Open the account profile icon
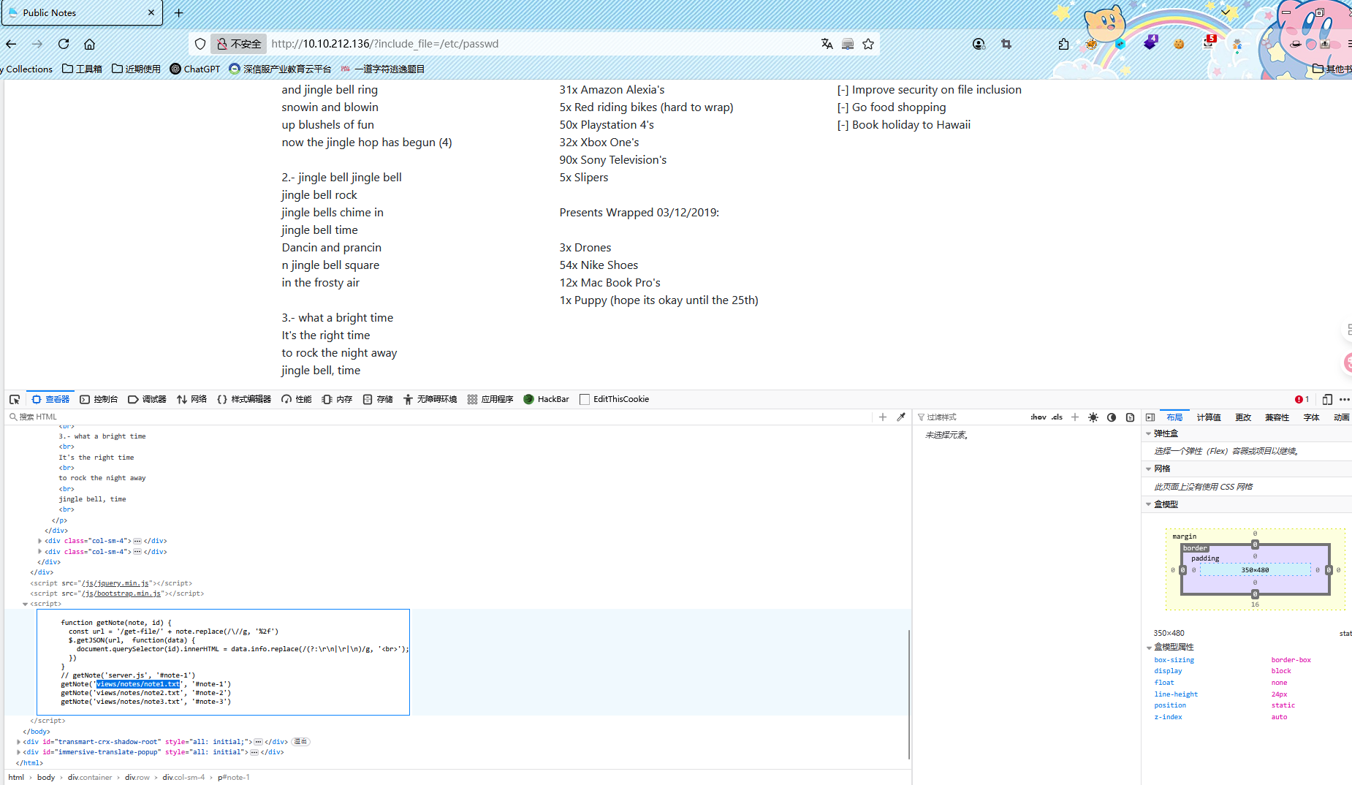Image resolution: width=1352 pixels, height=785 pixels. [x=979, y=44]
